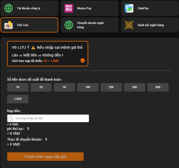Pick the 50 amount button

click(x=65, y=87)
